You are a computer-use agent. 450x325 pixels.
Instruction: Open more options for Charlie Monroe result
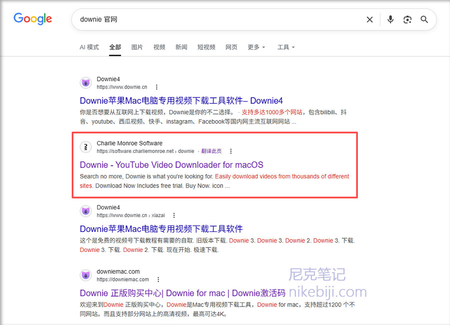pos(230,151)
